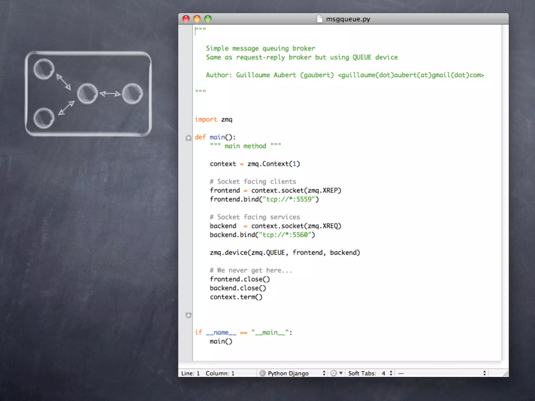Click the green zoom window button

[x=208, y=19]
